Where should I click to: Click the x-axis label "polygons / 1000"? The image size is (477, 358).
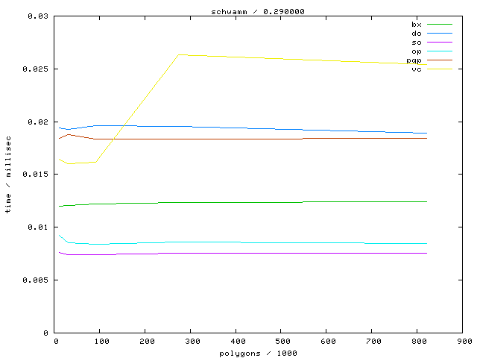(x=259, y=353)
